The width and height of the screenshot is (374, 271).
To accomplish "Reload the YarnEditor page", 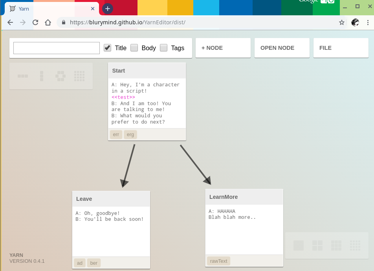I will point(35,22).
